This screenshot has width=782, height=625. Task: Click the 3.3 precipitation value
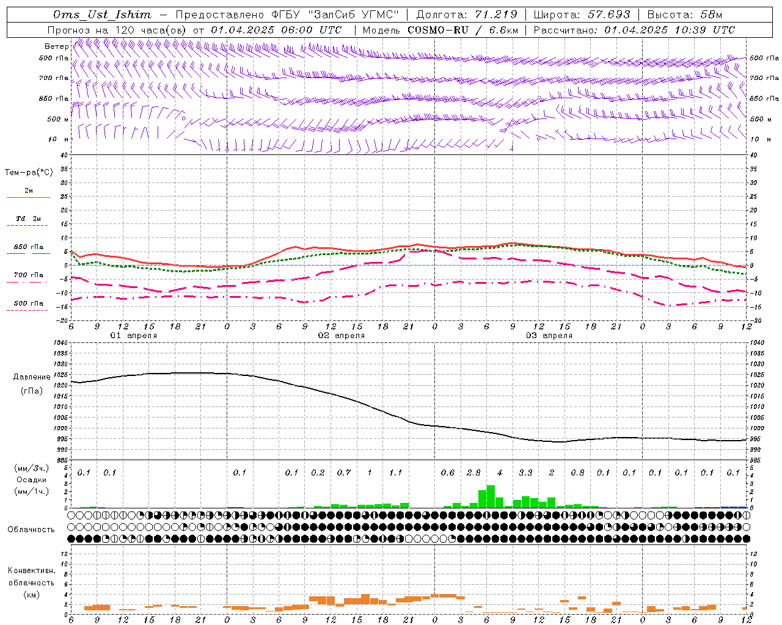(x=525, y=472)
